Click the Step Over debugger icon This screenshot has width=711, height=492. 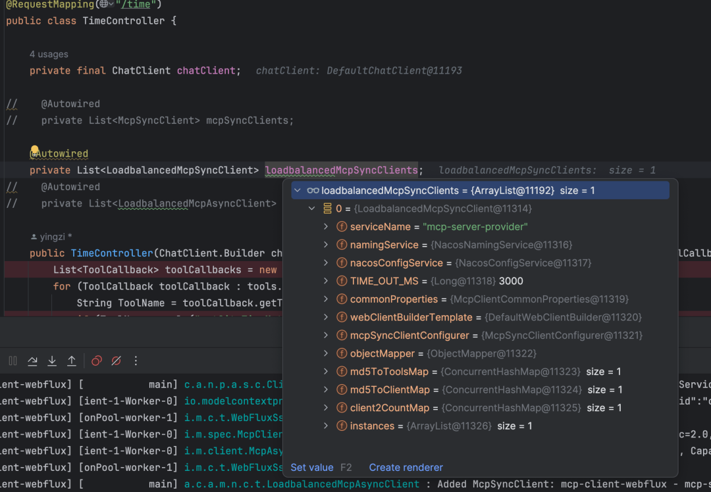click(x=32, y=360)
